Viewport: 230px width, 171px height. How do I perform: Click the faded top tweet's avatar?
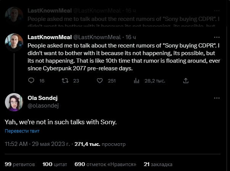[13, 14]
